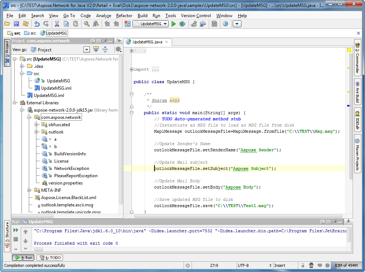Open the File menu
The image size is (365, 272).
(10, 16)
